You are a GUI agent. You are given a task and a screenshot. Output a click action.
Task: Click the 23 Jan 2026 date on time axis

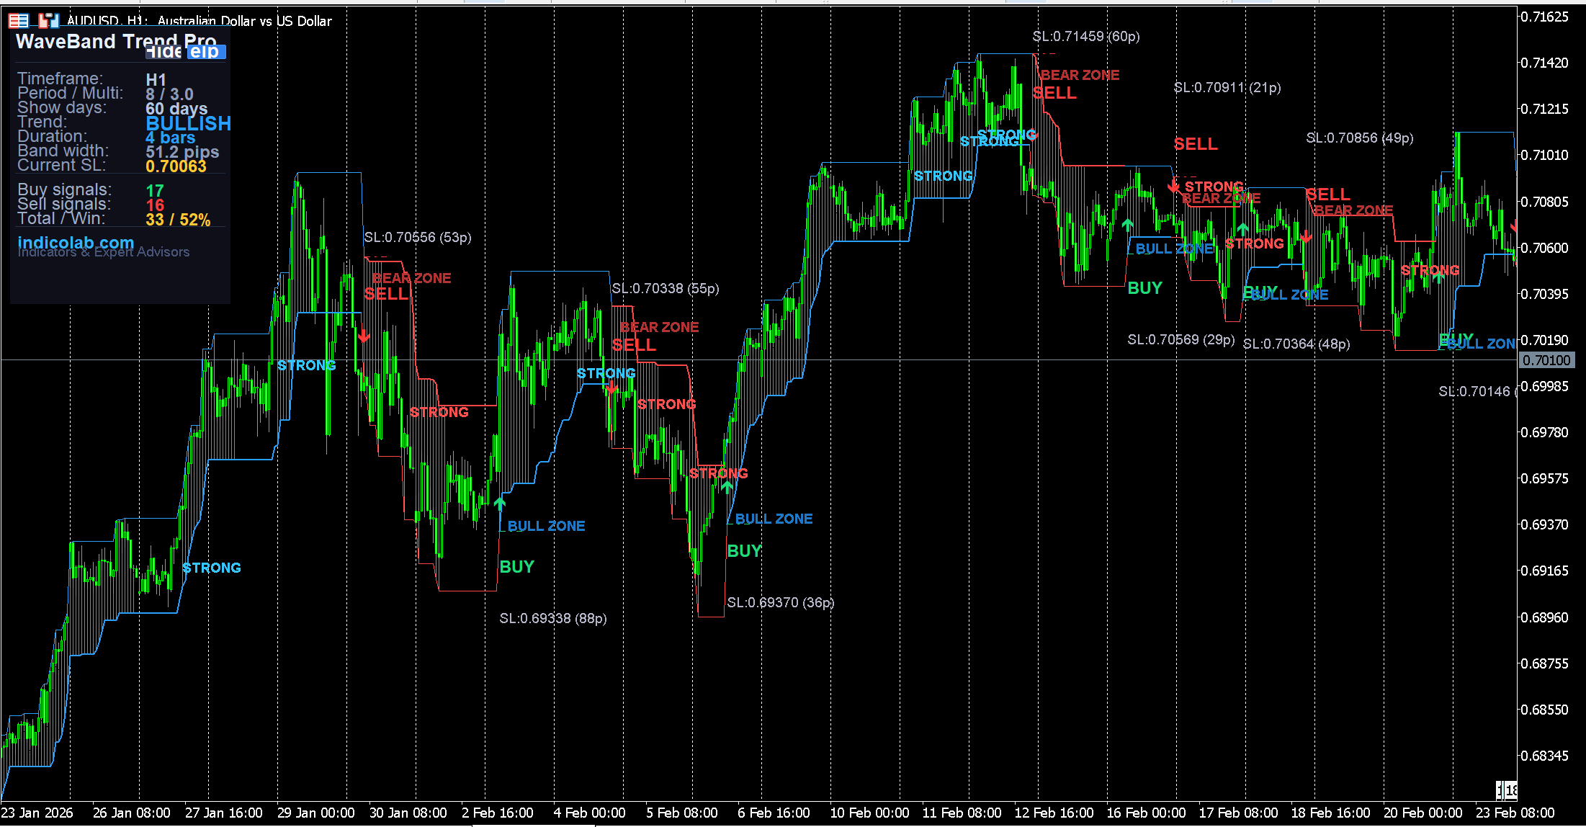click(x=37, y=813)
